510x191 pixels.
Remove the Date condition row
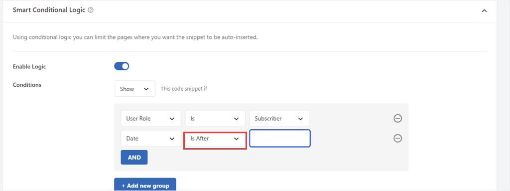(397, 139)
